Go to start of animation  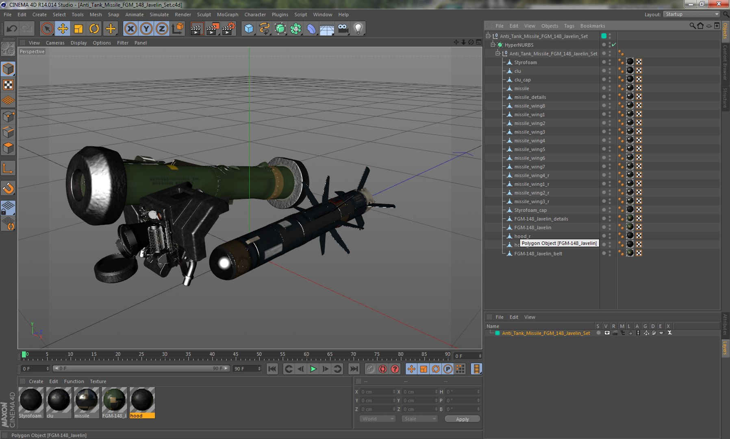272,369
